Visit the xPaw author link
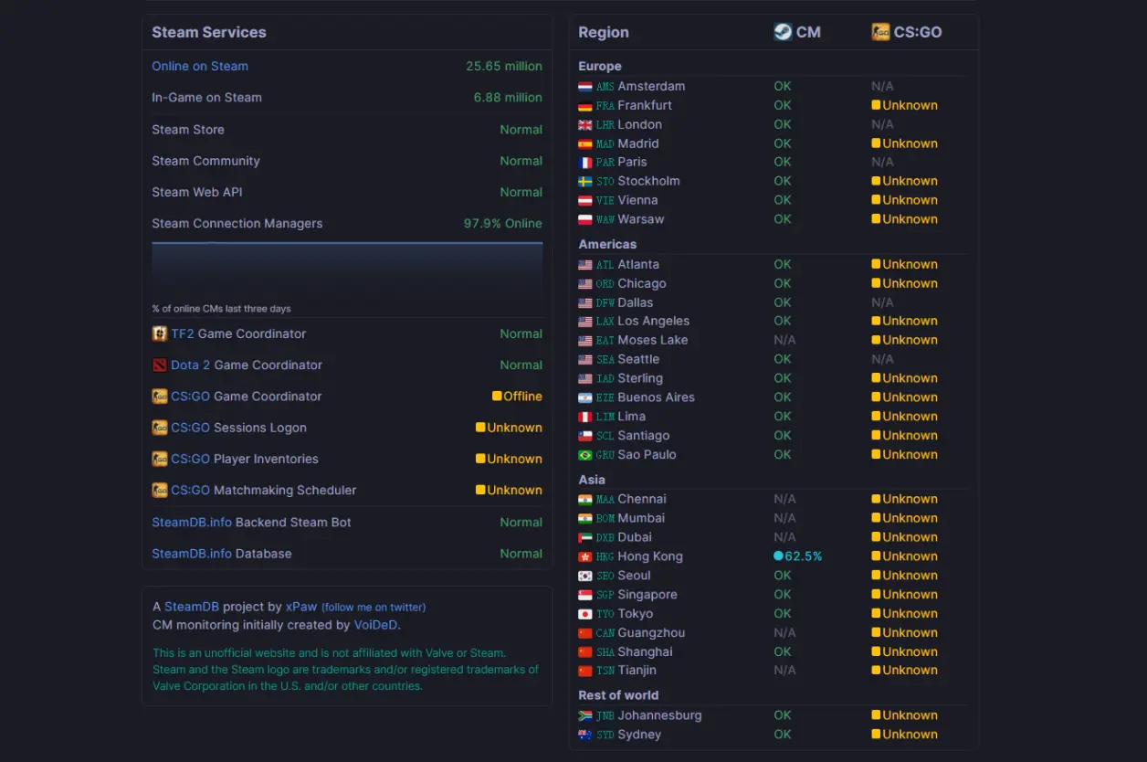Screen dimensions: 1147x762 (301, 607)
